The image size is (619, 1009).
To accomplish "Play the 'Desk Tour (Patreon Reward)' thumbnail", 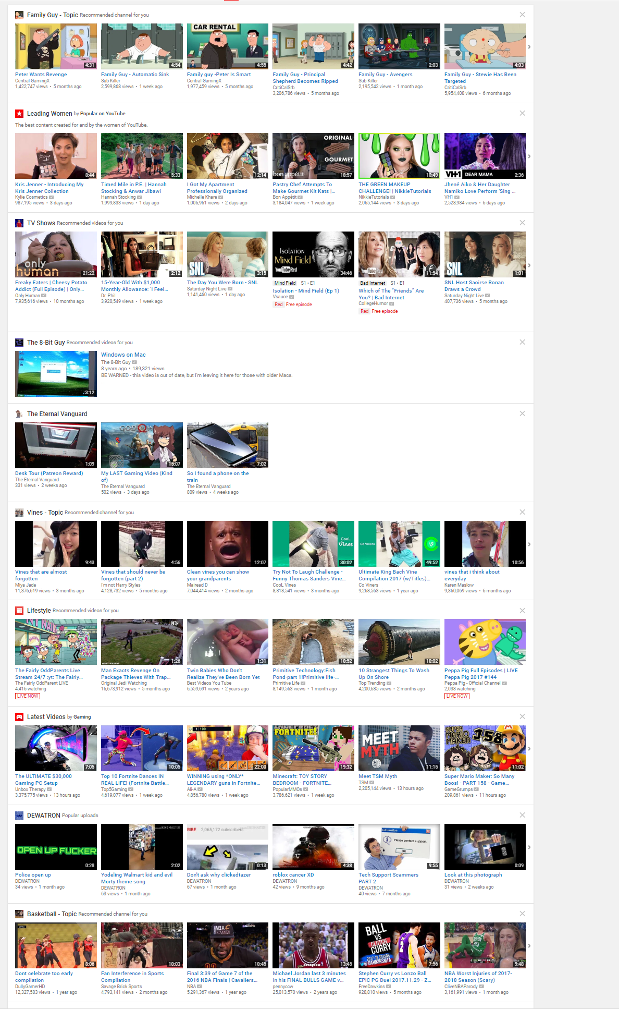I will point(56,445).
